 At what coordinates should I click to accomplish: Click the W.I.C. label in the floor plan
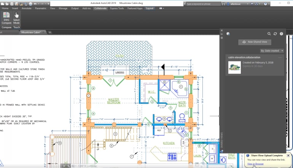tap(151, 92)
